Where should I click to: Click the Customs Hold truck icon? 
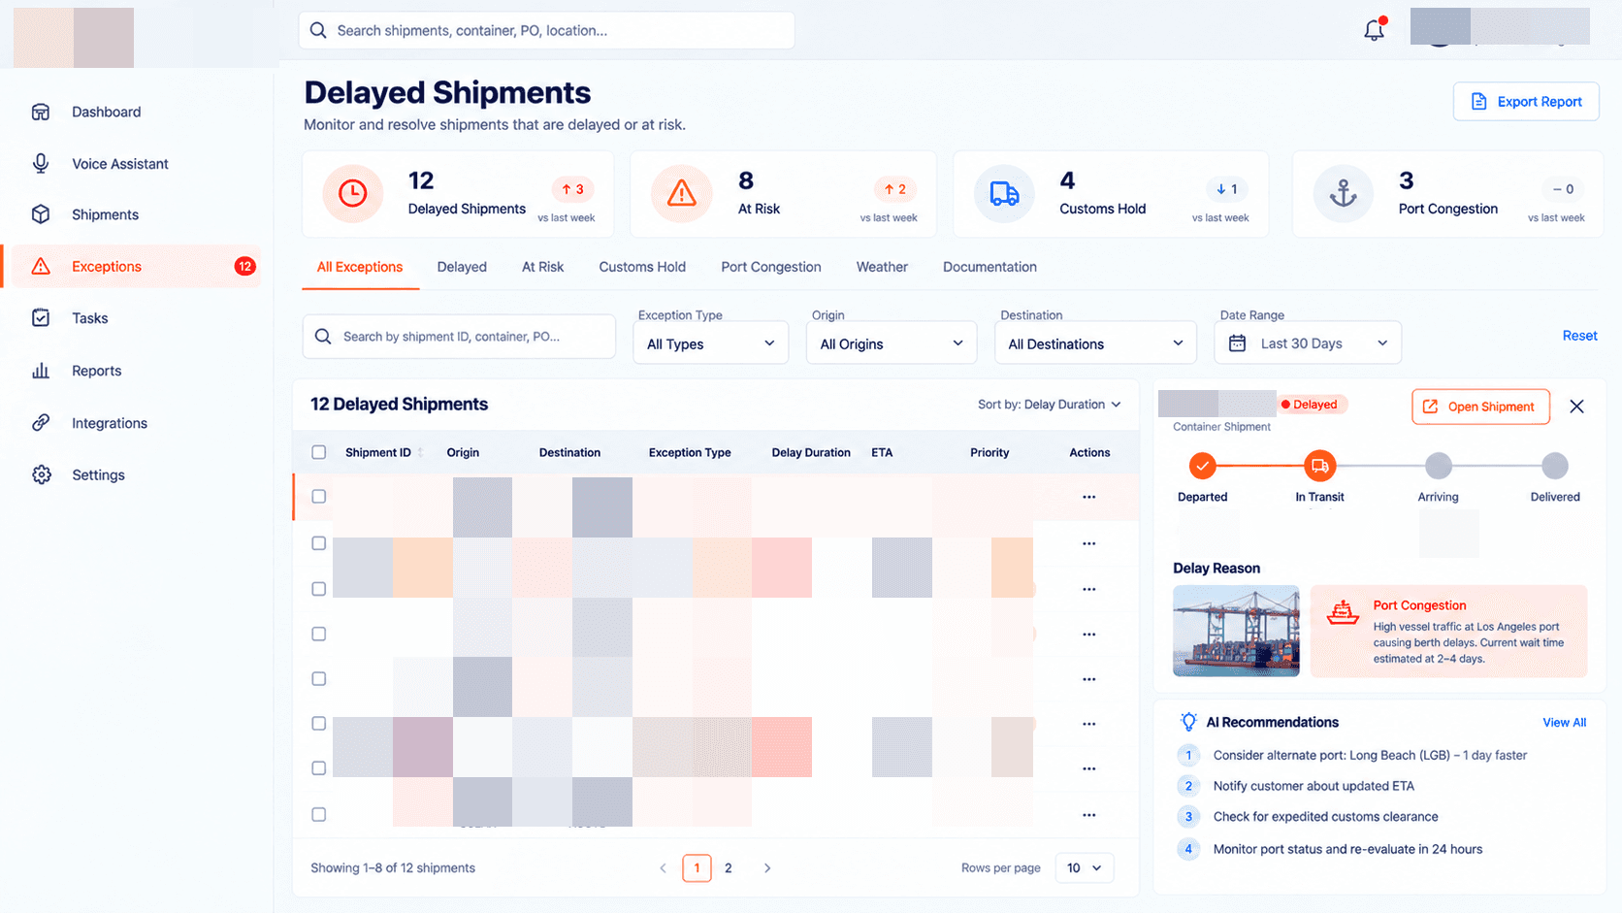(1004, 193)
